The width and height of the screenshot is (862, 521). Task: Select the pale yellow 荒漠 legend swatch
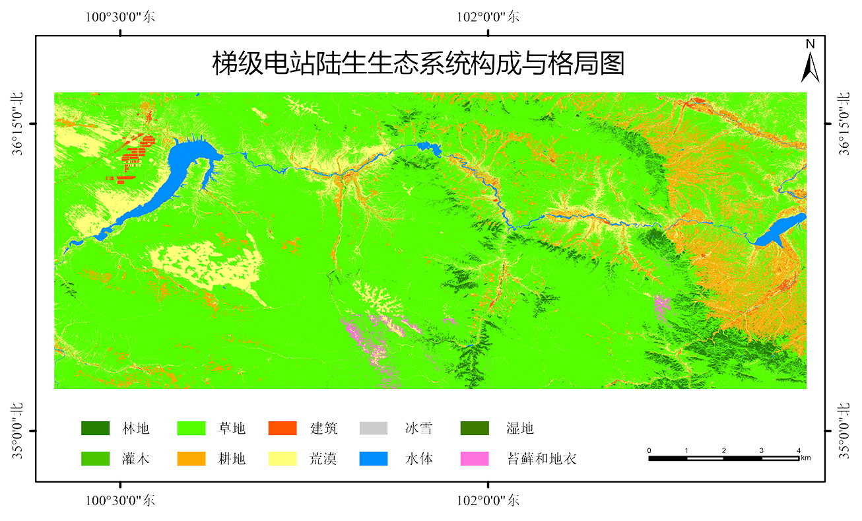pos(282,458)
